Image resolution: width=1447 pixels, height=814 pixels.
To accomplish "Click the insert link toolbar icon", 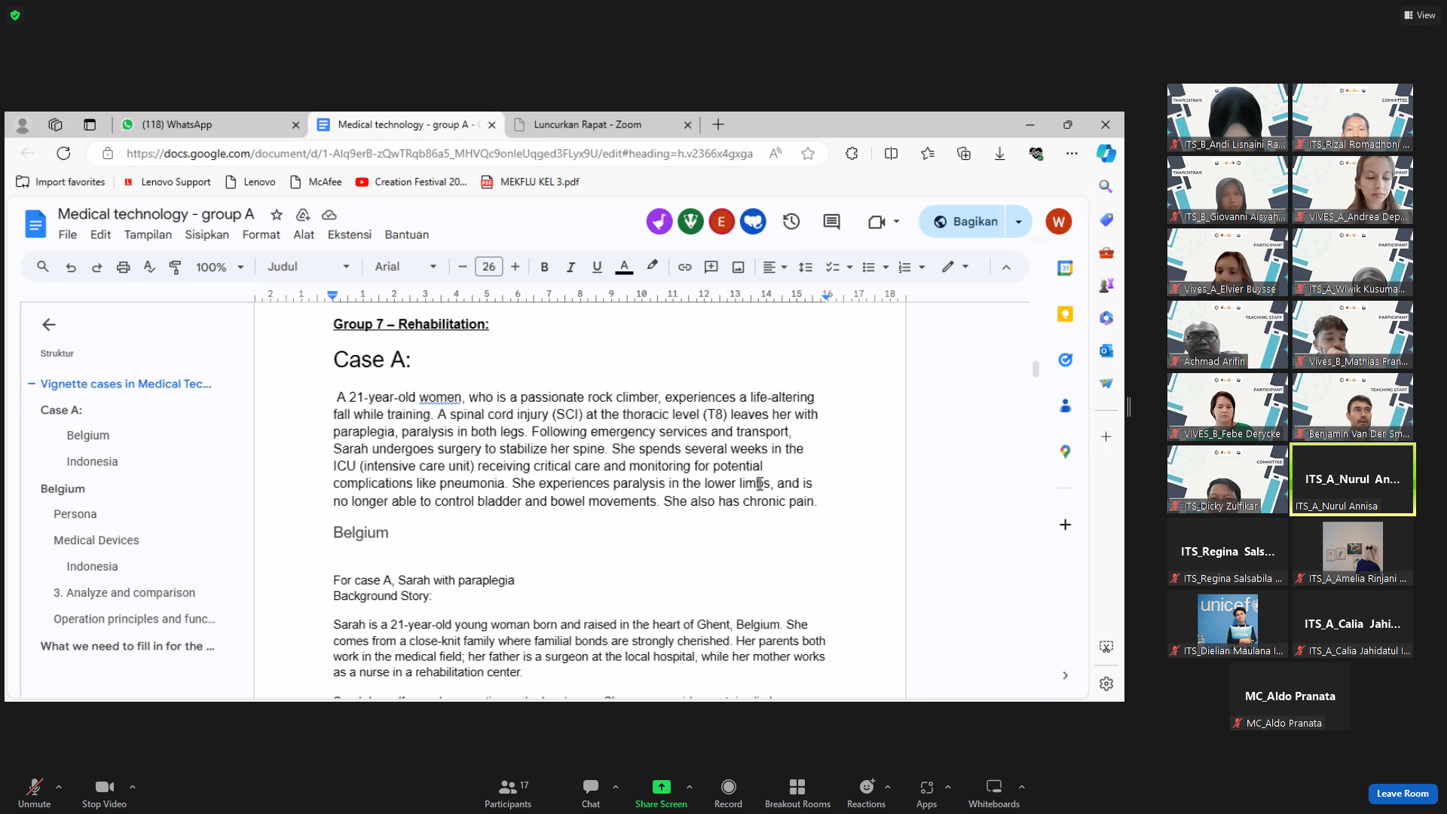I will [684, 267].
